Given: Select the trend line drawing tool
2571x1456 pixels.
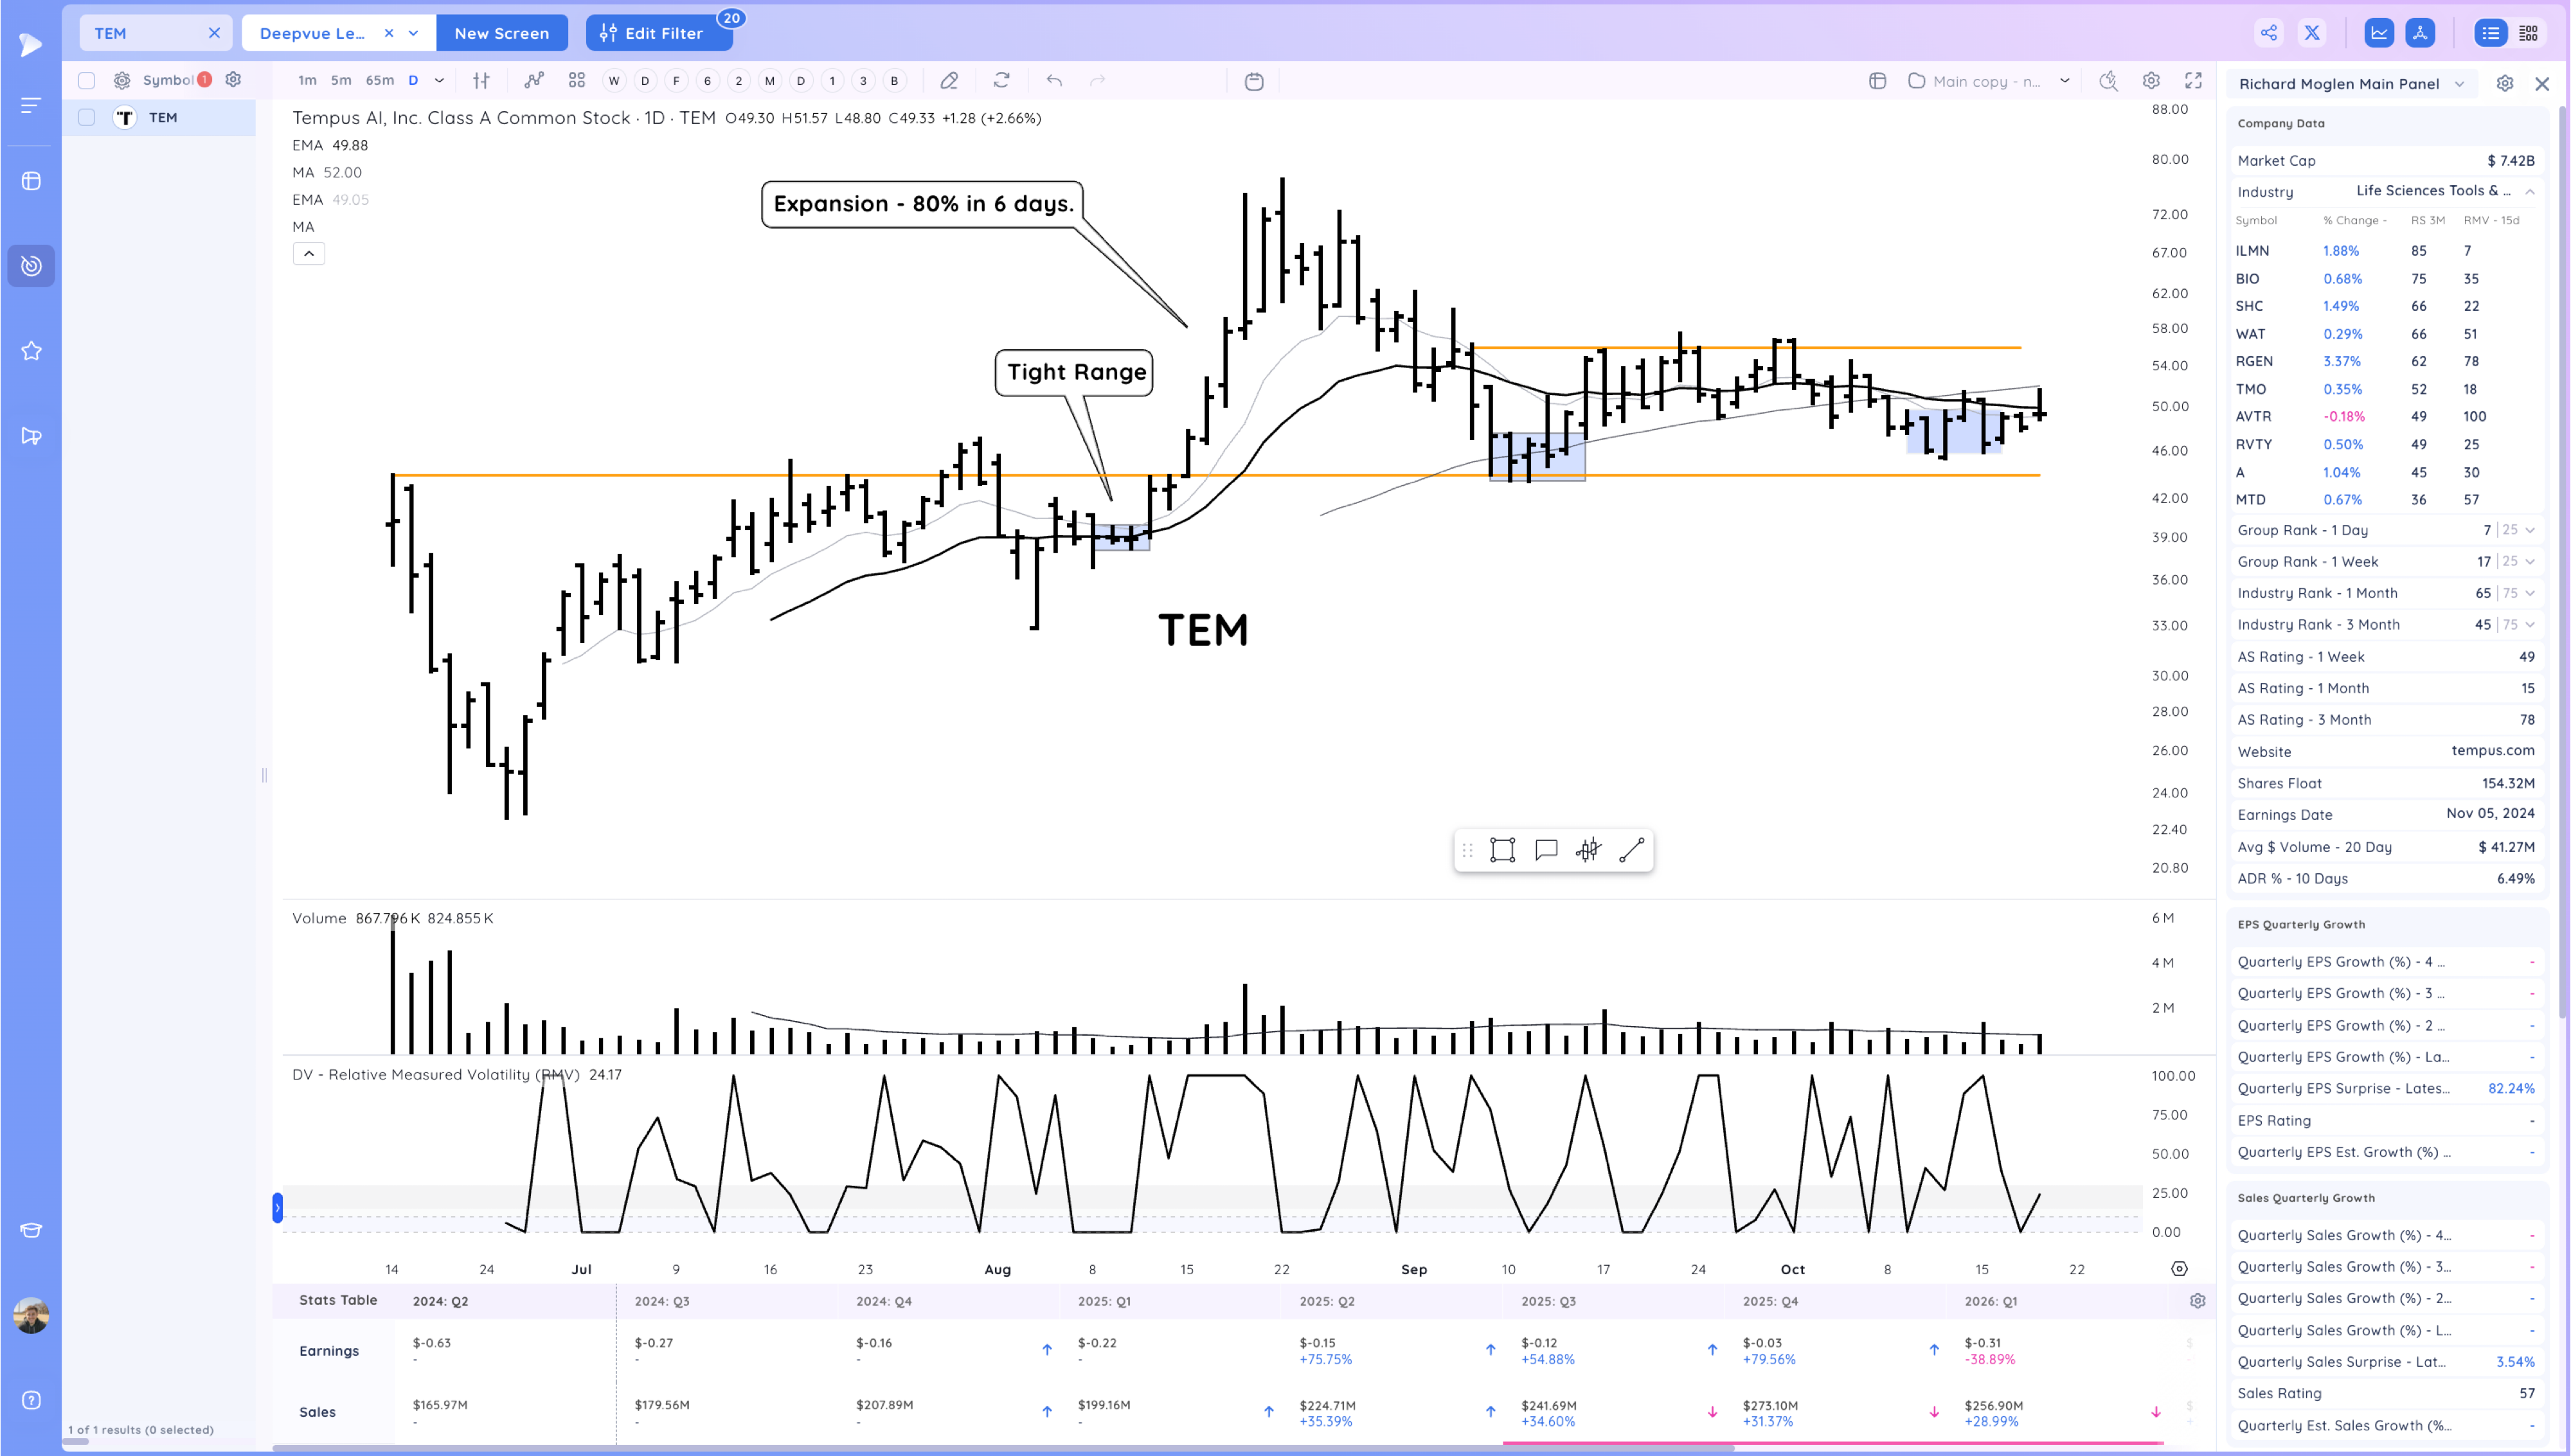Looking at the screenshot, I should [1631, 850].
